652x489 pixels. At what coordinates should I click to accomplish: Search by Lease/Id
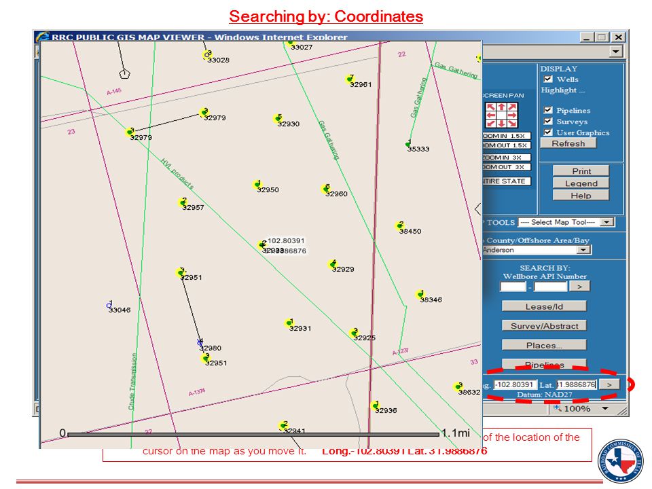click(544, 306)
